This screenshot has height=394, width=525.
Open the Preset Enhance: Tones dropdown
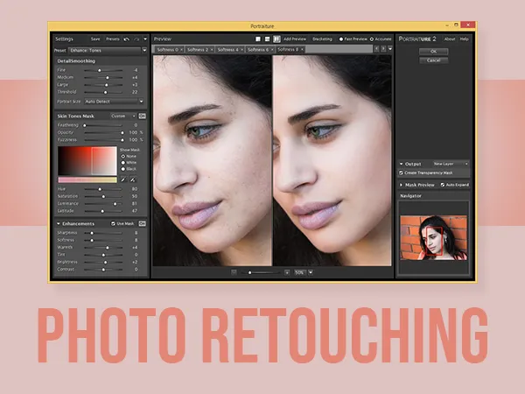(x=107, y=50)
